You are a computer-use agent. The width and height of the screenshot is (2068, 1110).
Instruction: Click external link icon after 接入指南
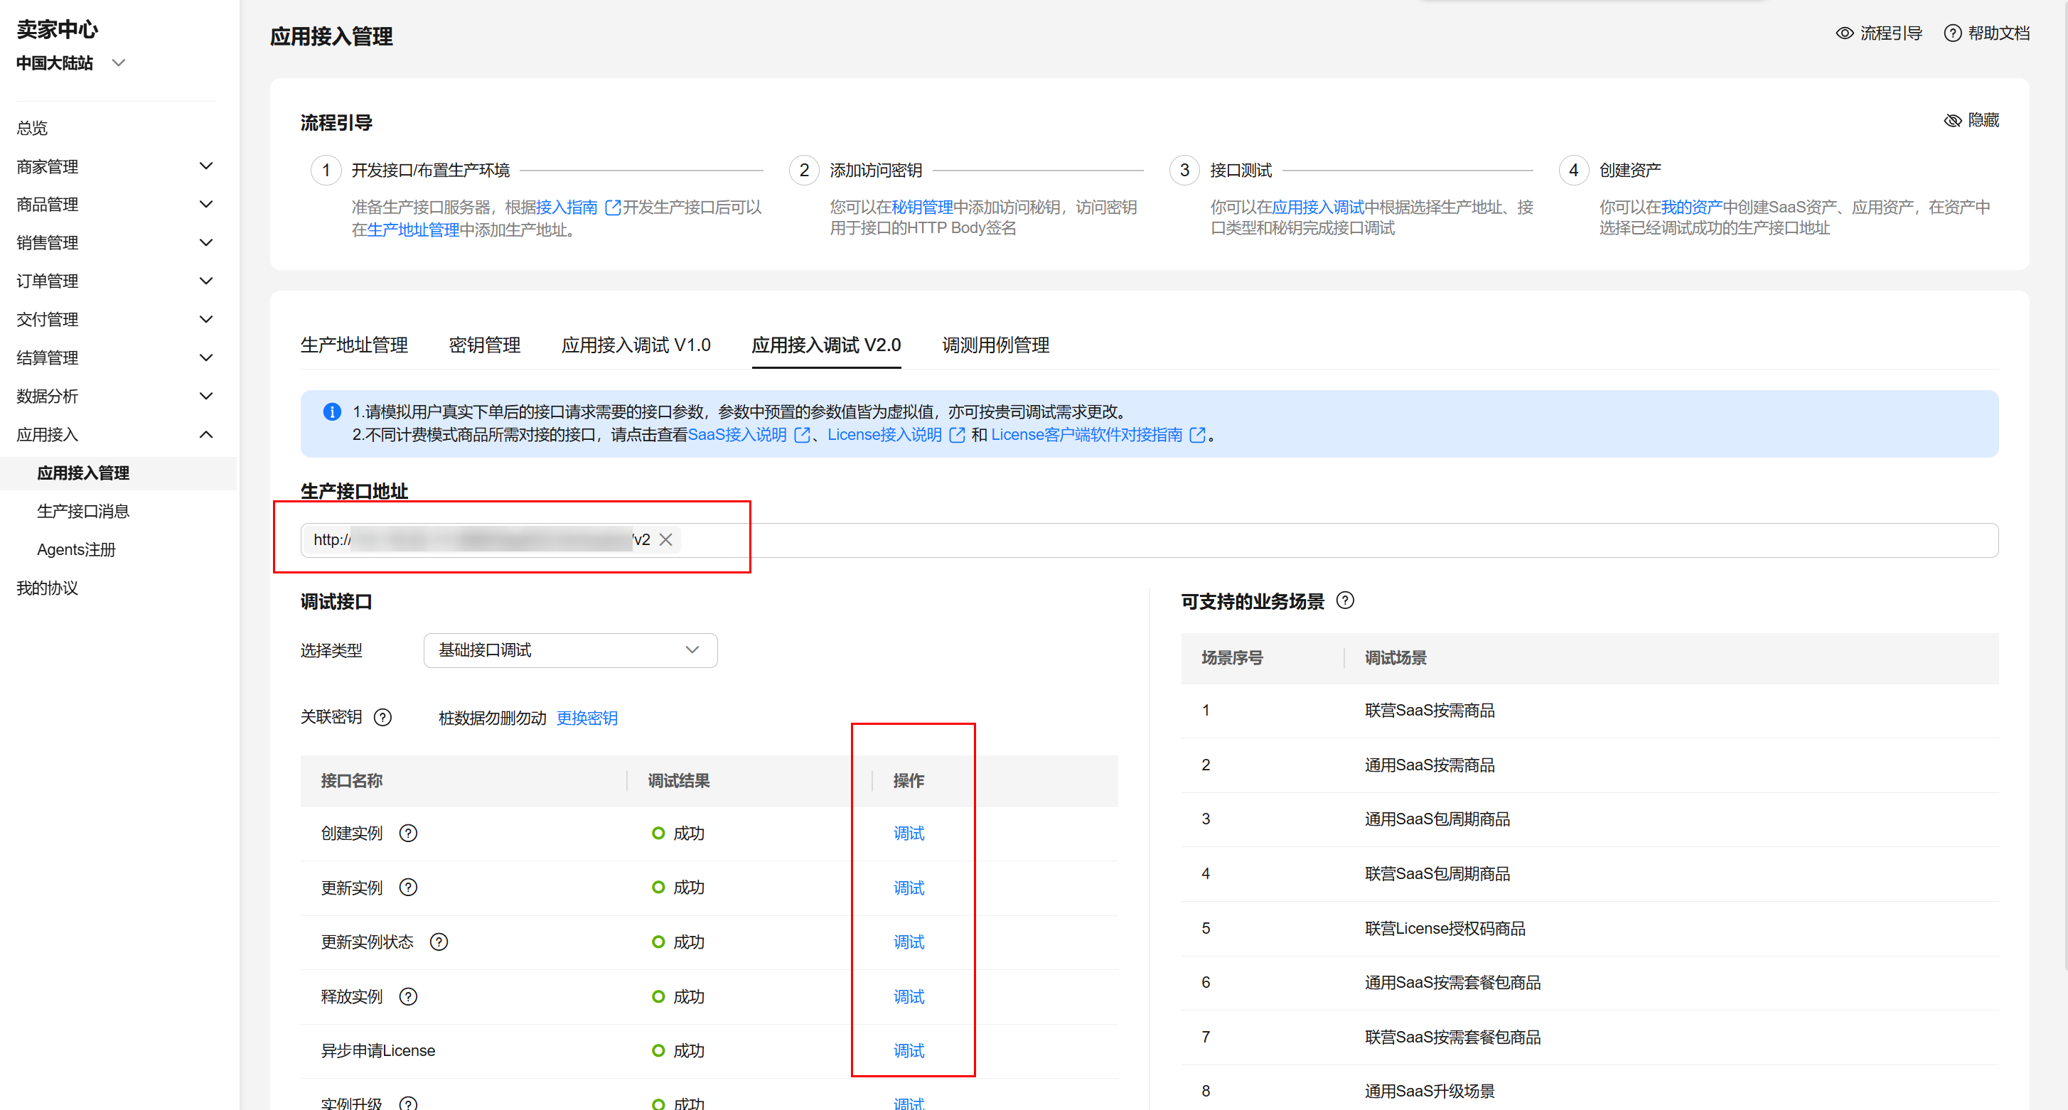(613, 207)
